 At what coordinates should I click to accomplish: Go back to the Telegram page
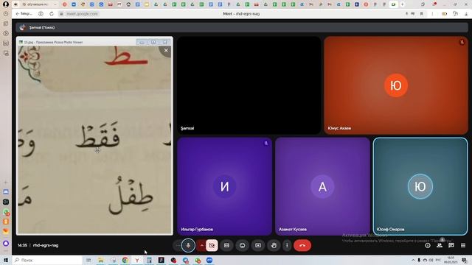pos(24,14)
